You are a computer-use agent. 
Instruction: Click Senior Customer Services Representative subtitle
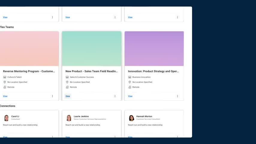[x=90, y=119]
